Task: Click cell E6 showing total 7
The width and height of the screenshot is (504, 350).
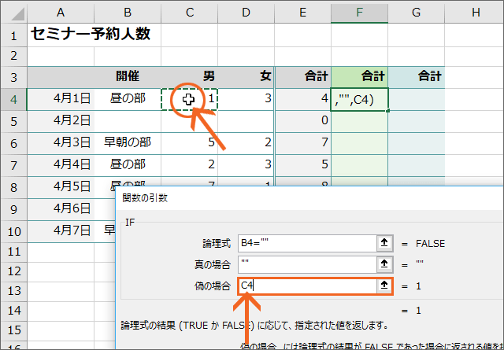Action: pos(302,143)
